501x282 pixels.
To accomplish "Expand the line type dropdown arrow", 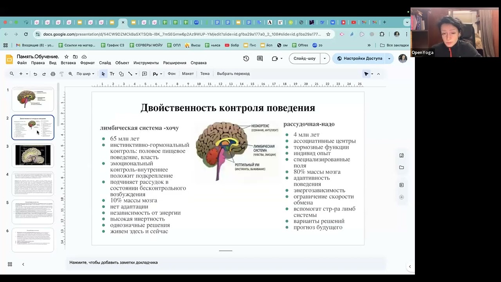I will [x=136, y=74].
